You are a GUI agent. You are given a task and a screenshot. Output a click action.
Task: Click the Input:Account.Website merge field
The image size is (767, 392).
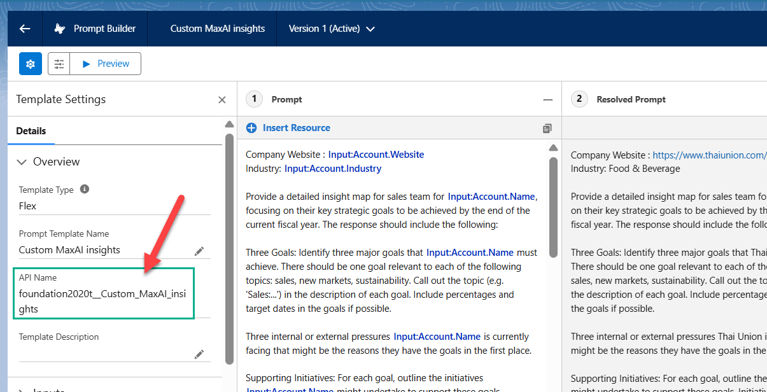pyautogui.click(x=376, y=155)
